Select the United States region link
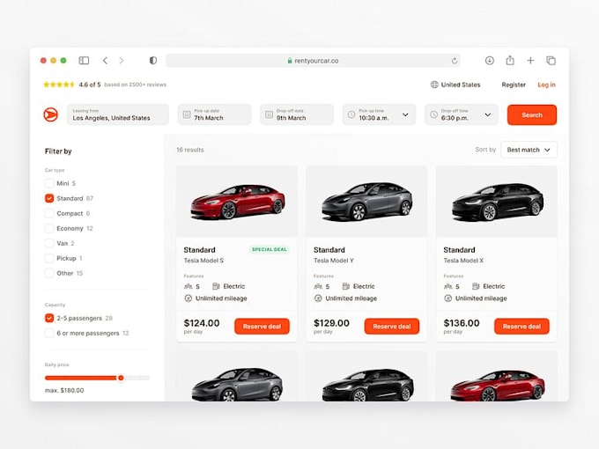This screenshot has height=449, width=599. click(461, 85)
